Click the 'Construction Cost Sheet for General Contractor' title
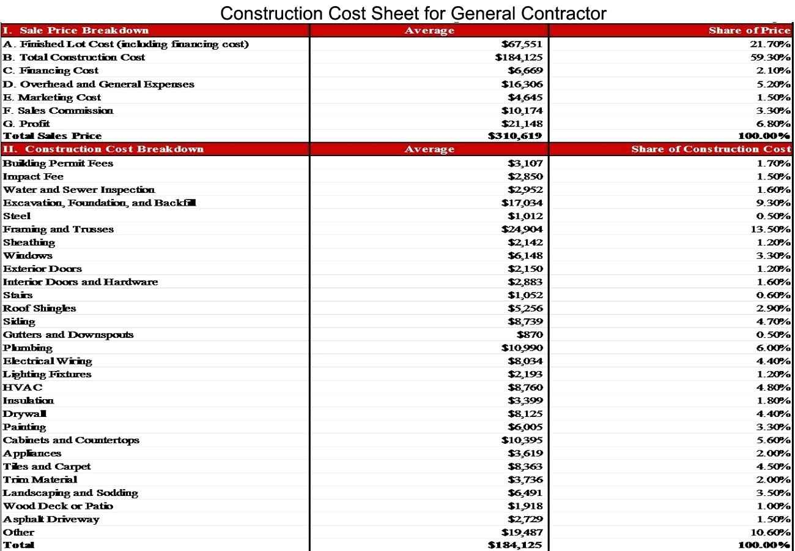This screenshot has width=795, height=551. point(413,12)
